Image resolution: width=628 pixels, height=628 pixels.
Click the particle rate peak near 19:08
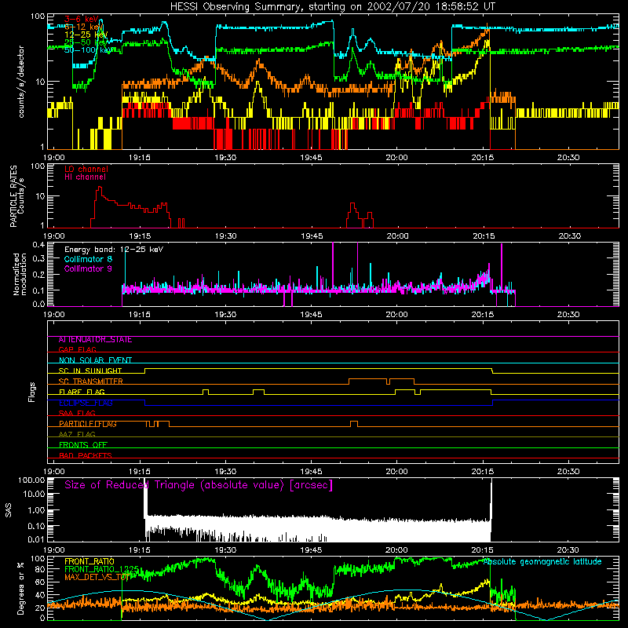(x=99, y=188)
